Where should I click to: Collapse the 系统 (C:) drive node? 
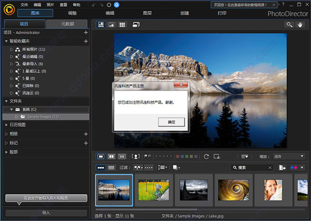click(11, 109)
